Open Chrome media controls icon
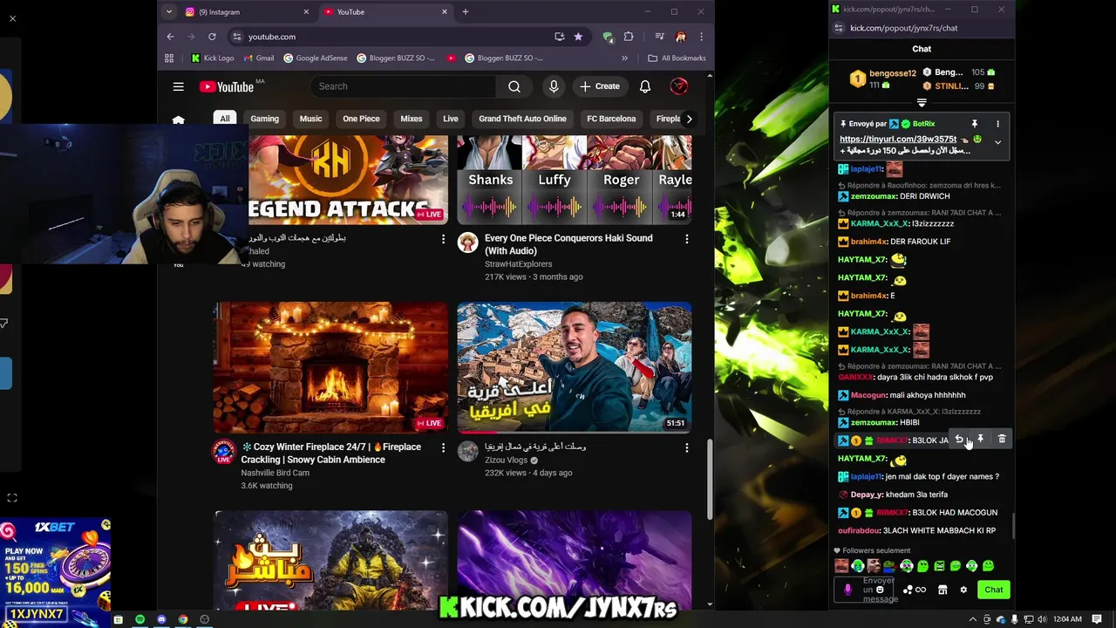The width and height of the screenshot is (1116, 628). click(x=660, y=37)
